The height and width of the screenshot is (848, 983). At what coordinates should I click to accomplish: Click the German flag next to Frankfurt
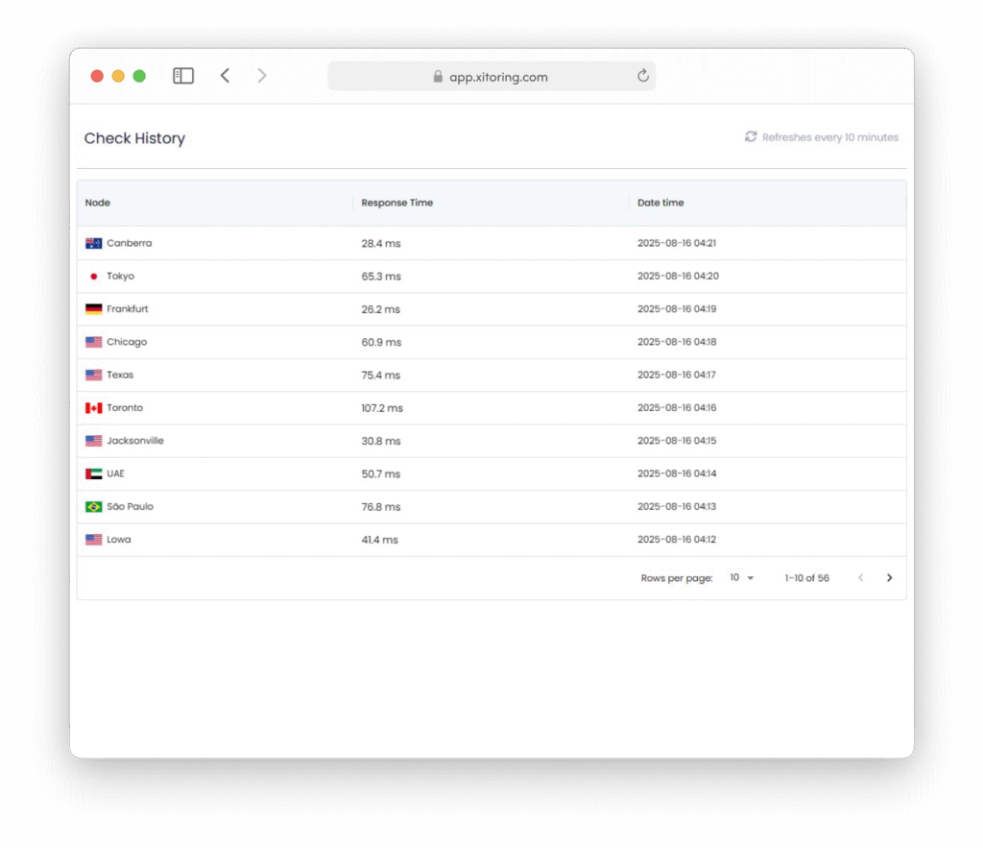pyautogui.click(x=93, y=309)
